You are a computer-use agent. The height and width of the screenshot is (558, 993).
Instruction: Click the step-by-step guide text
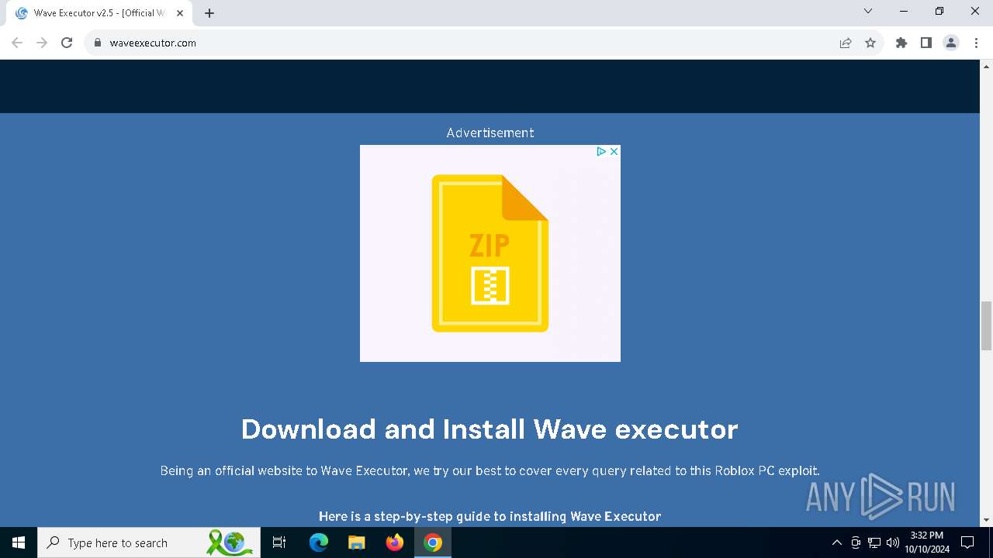490,516
